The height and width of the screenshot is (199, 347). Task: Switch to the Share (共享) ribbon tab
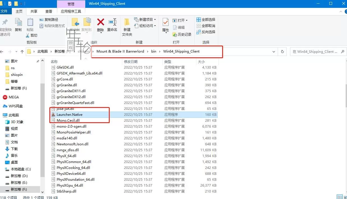point(34,12)
